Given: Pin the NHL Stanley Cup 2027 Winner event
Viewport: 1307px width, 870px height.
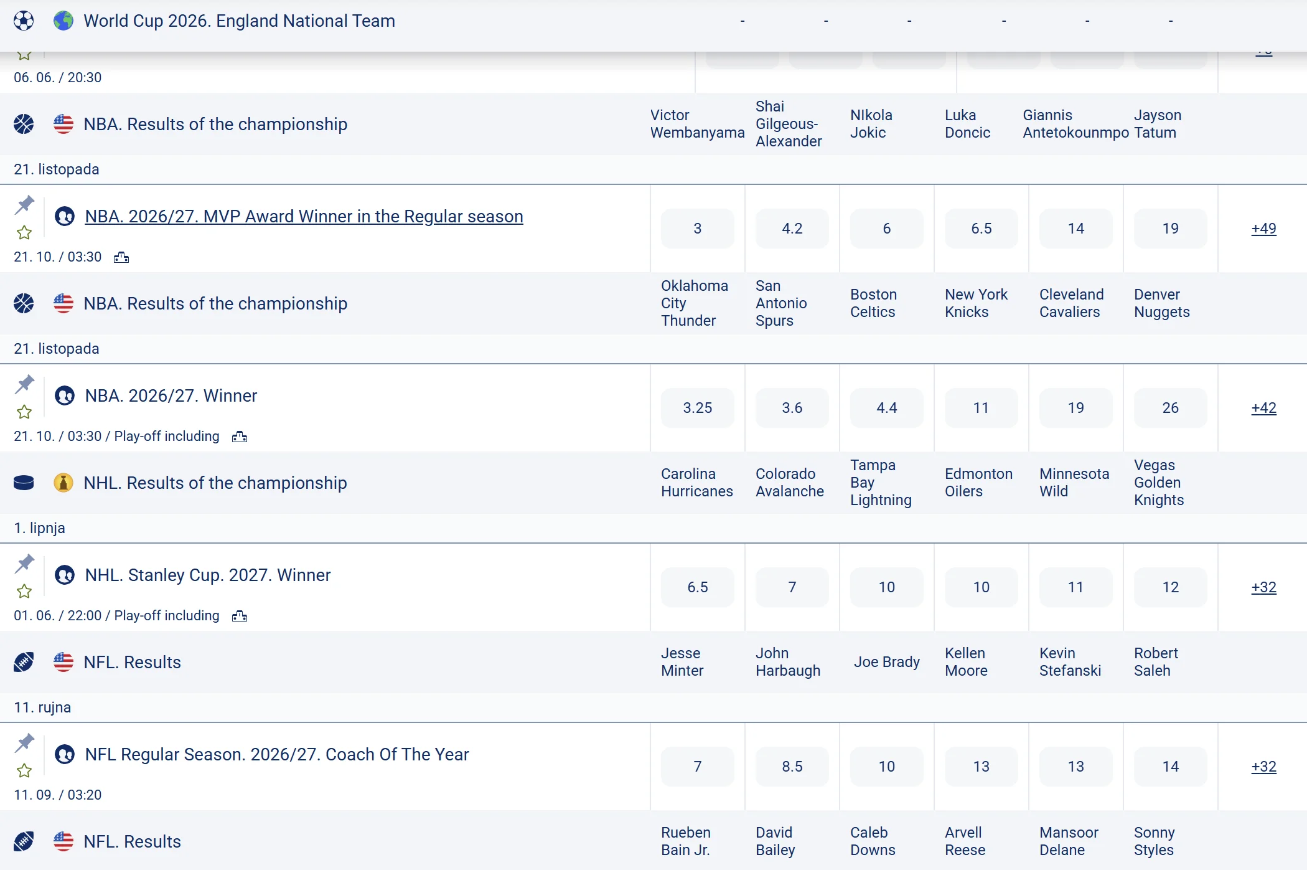Looking at the screenshot, I should 25,563.
